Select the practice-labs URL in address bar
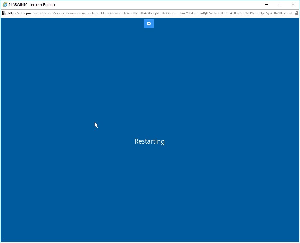The width and height of the screenshot is (300, 243). coord(150,13)
